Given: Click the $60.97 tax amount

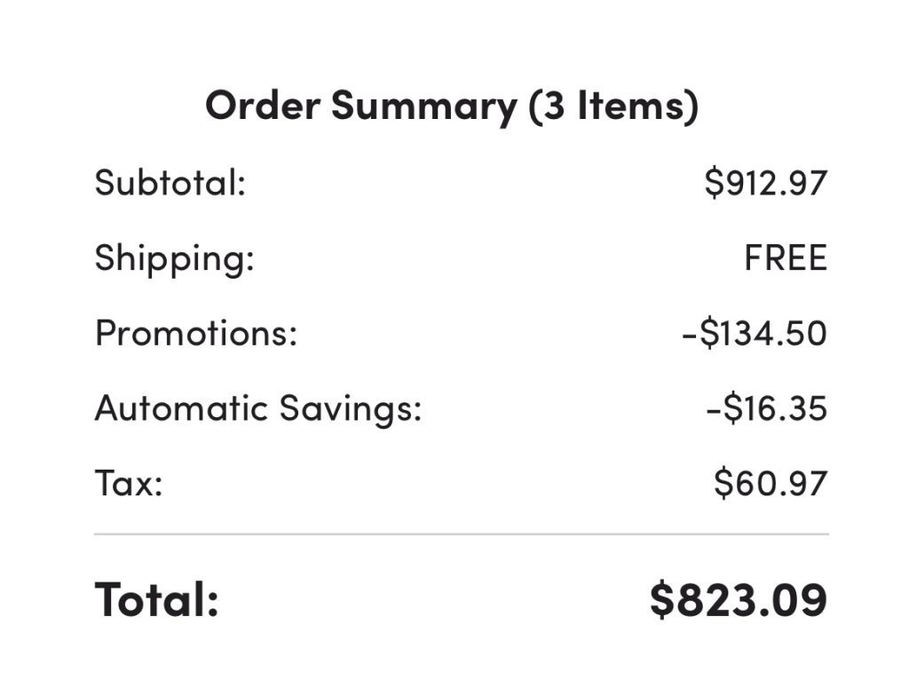Looking at the screenshot, I should [770, 484].
